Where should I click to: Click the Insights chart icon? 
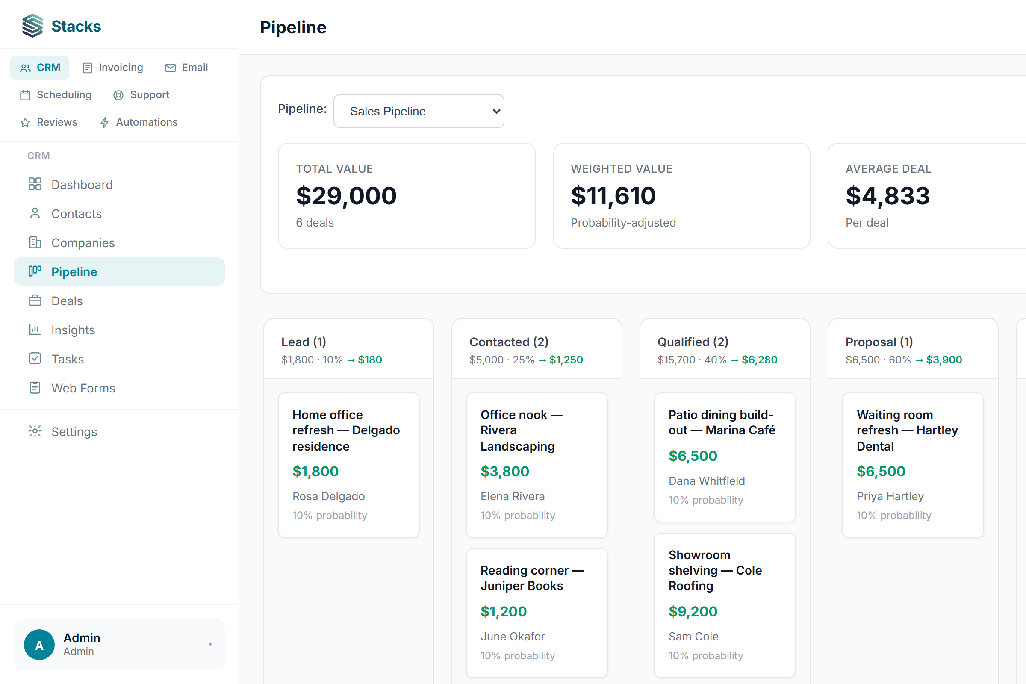35,329
